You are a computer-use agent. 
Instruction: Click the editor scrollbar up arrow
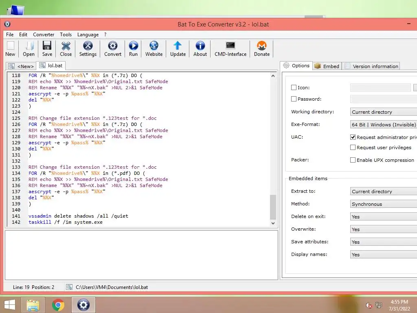273,76
